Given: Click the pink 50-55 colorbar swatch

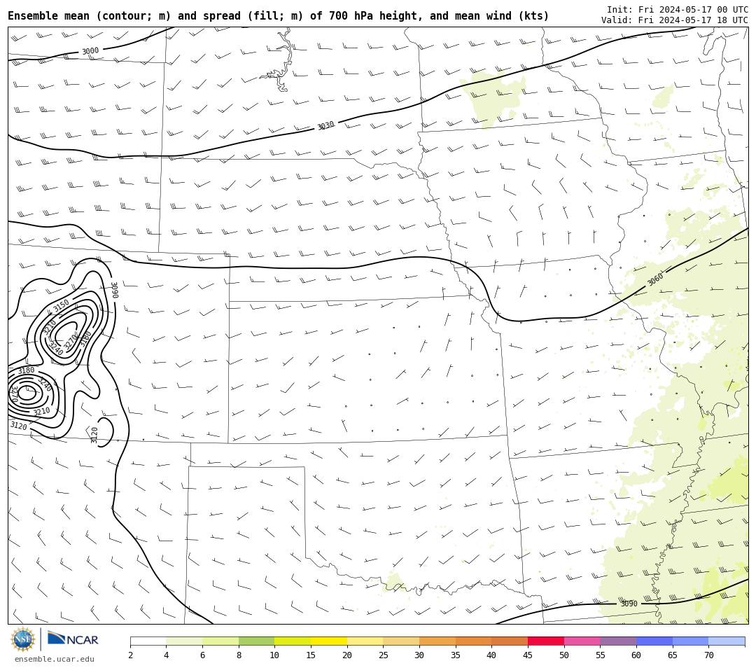Looking at the screenshot, I should 582,641.
